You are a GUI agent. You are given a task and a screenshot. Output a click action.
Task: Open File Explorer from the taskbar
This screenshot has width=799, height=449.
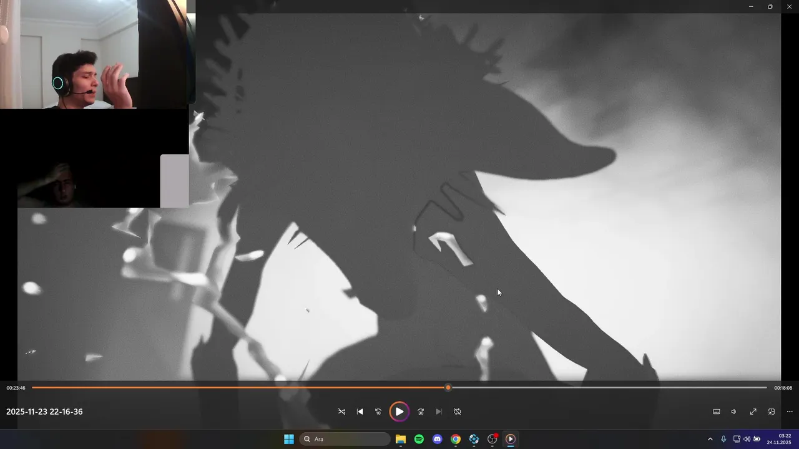point(401,439)
